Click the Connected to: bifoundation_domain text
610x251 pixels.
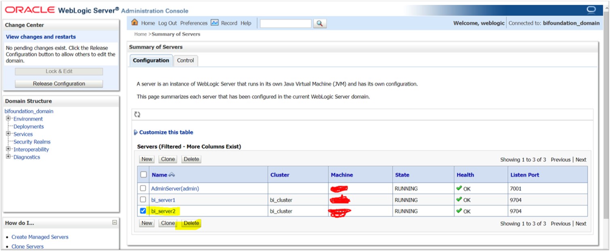point(554,23)
